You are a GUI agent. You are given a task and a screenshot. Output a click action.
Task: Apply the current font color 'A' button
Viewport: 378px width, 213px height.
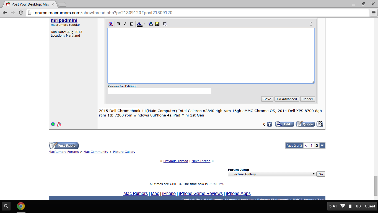coord(139,24)
